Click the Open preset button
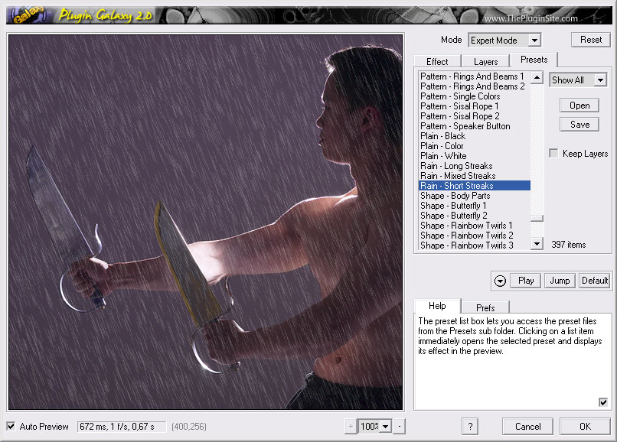The height and width of the screenshot is (442, 617). [x=579, y=106]
